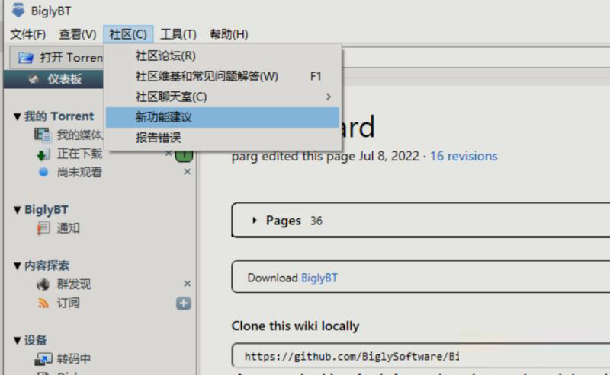Open the 尚未观看 sidebar entry
Screen dimensions: 610x375
[79, 172]
